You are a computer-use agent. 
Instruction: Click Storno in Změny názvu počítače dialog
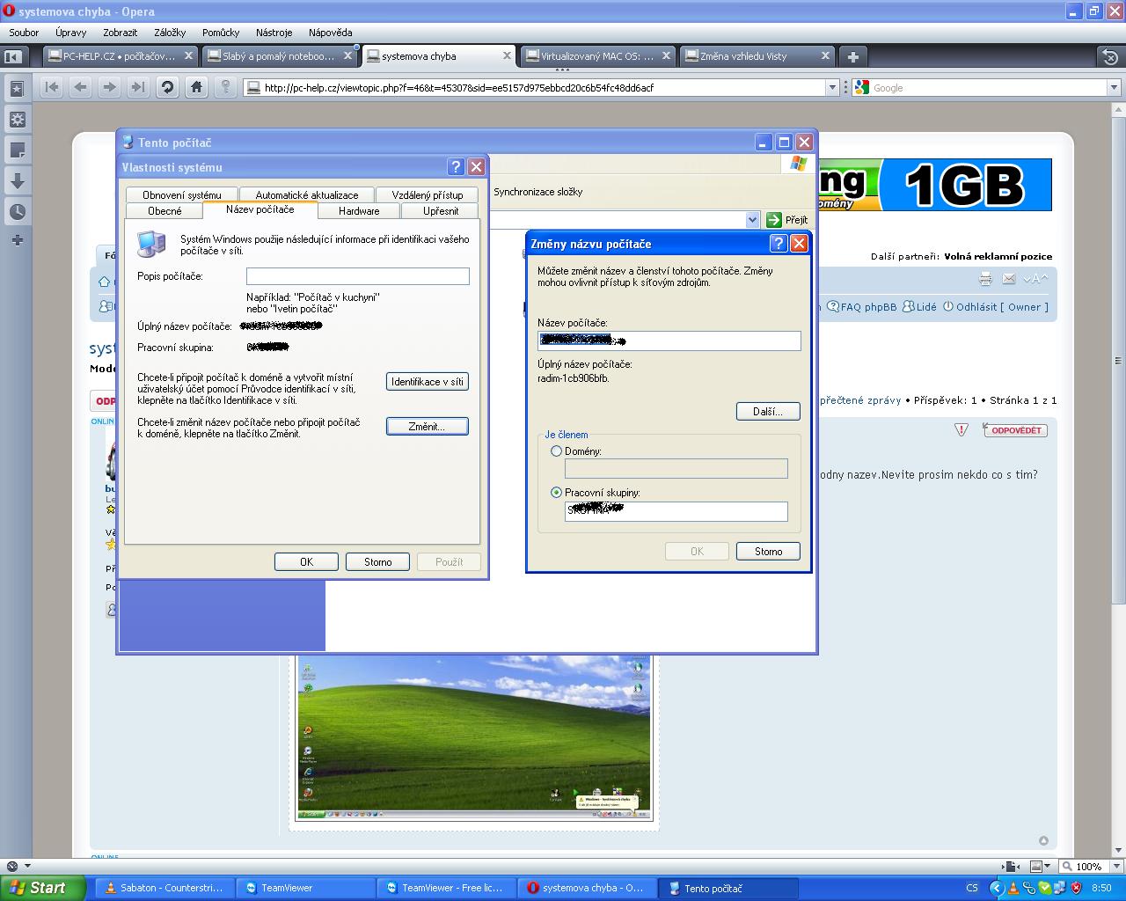click(768, 552)
